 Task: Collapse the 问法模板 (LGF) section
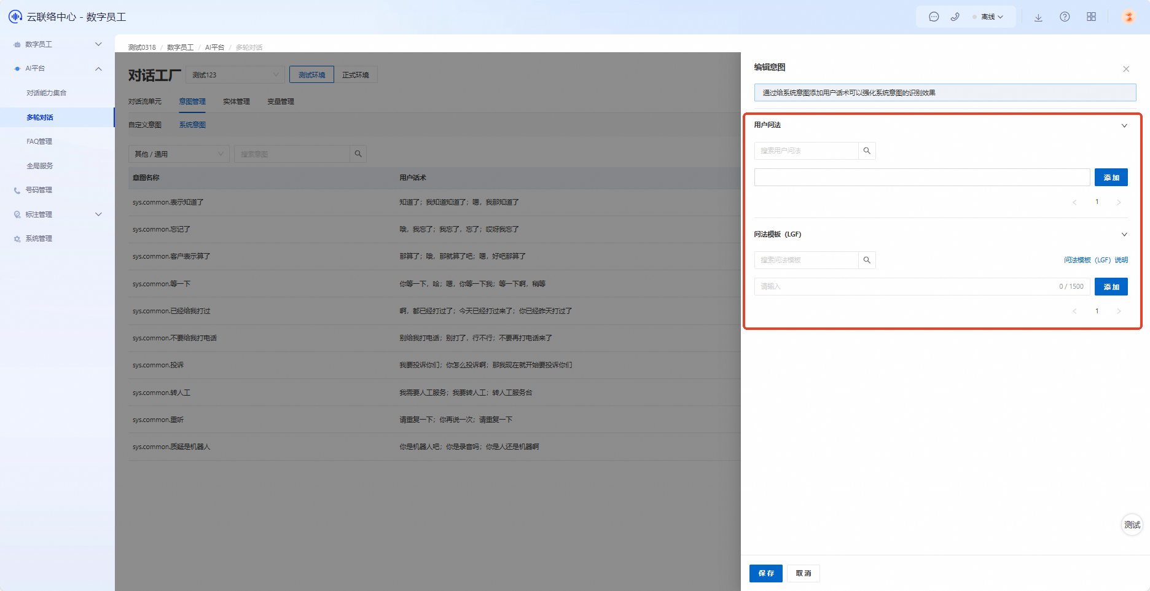coord(1124,235)
